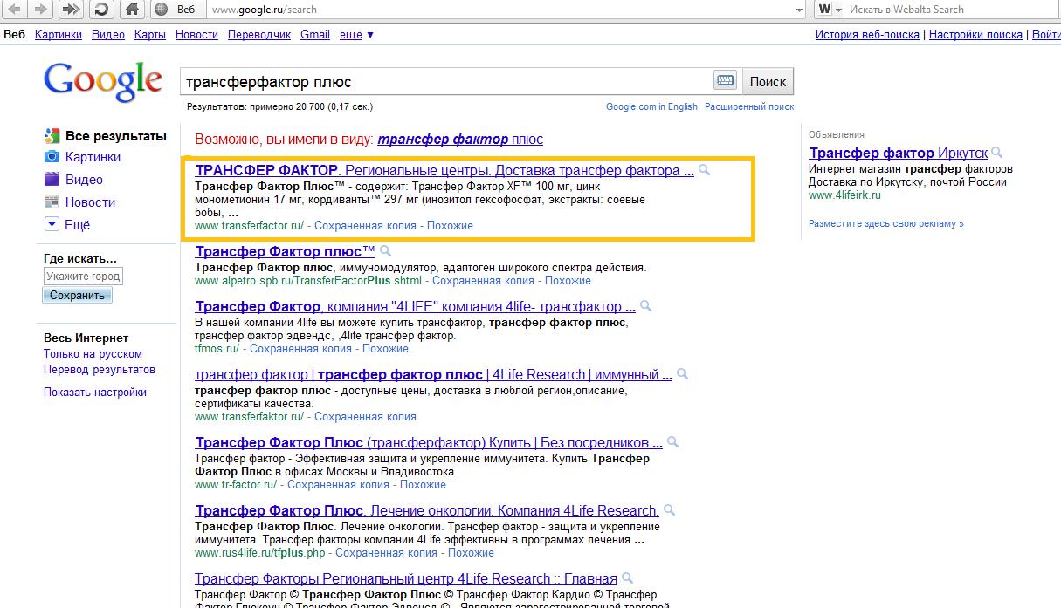Open Картинки in the top Google bar
Image resolution: width=1061 pixels, height=608 pixels.
[59, 35]
